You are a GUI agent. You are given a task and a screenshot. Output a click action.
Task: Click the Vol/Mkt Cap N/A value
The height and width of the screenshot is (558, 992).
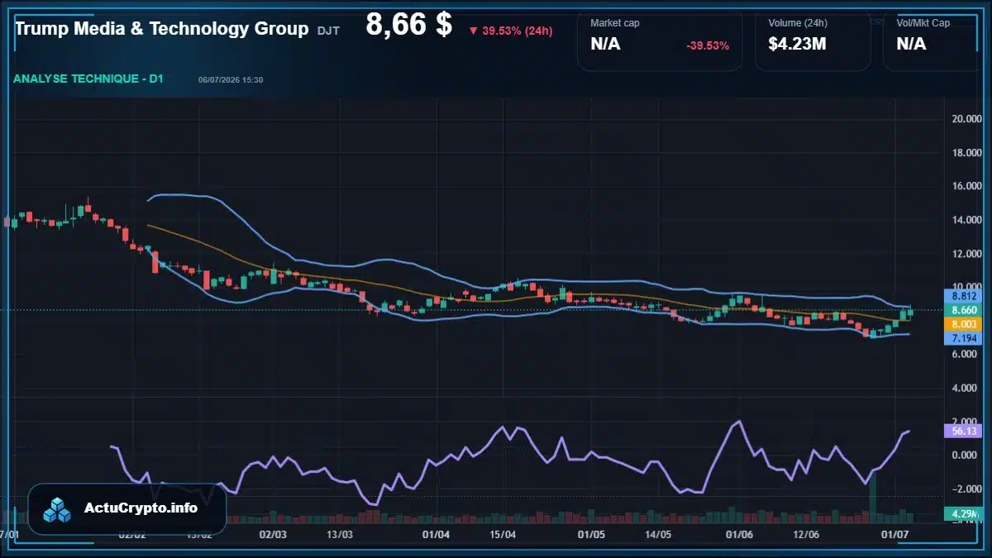click(911, 44)
